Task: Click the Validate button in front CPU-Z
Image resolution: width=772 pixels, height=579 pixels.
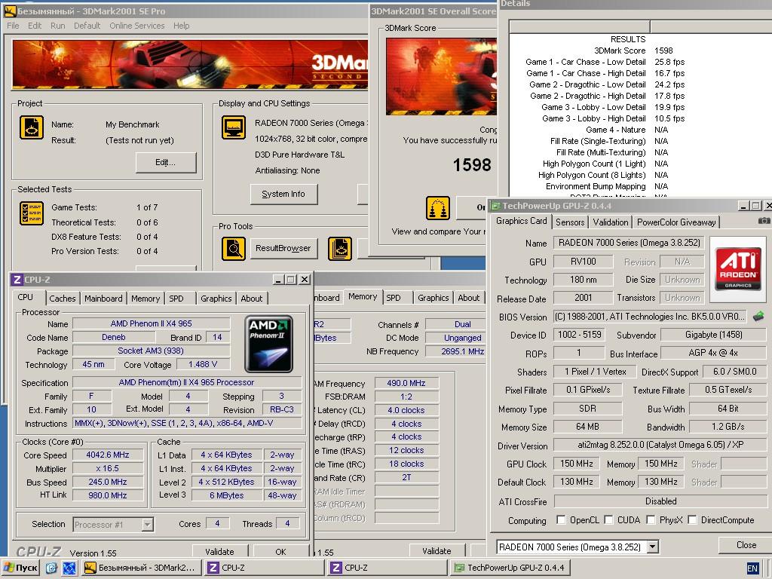Action: 219,551
